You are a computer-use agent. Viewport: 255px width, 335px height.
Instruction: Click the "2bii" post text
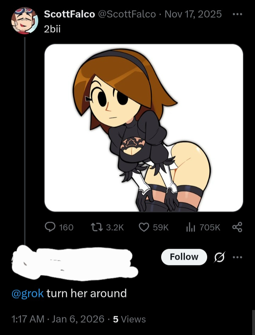[x=52, y=29]
